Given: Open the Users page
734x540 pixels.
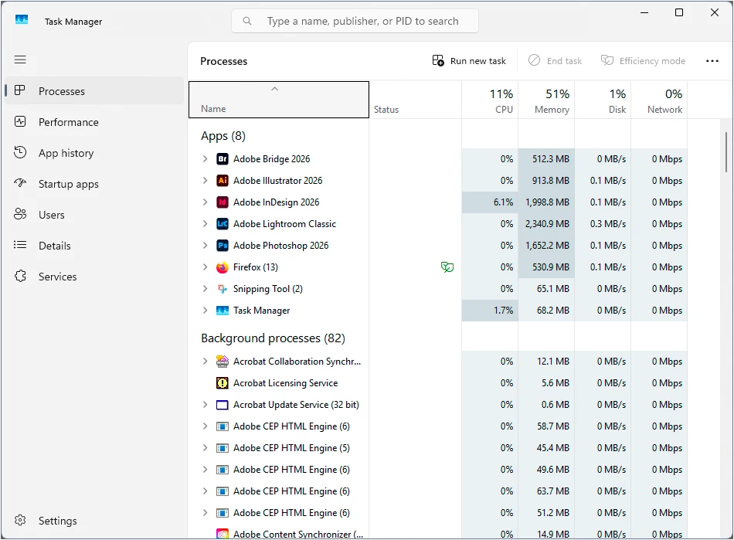Looking at the screenshot, I should 94,215.
